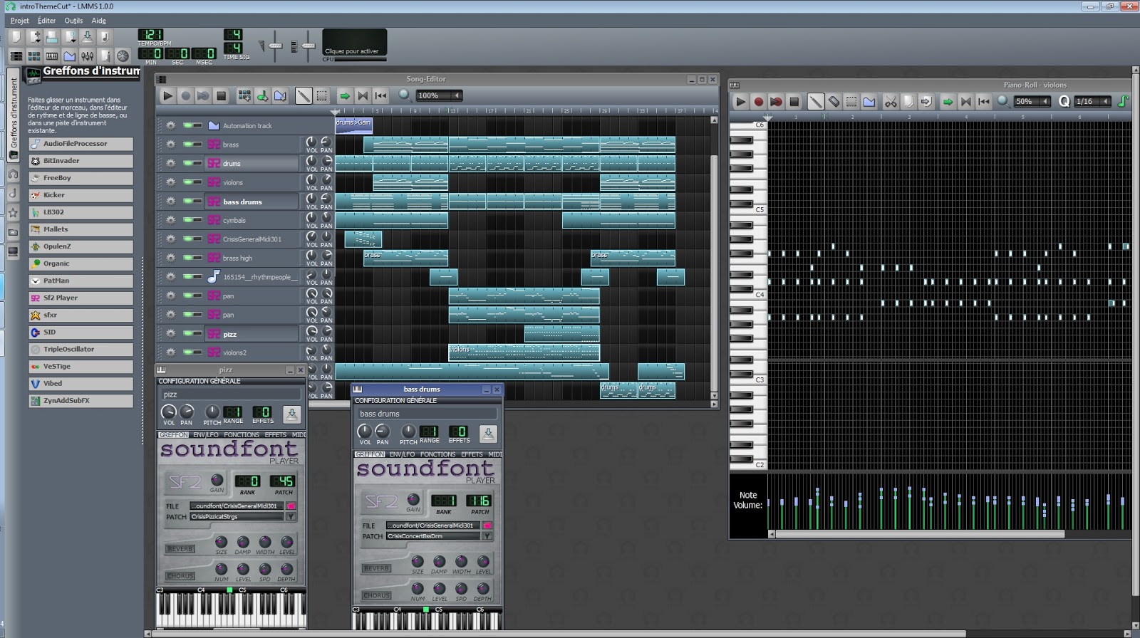Open the cymbals track instrument button

(251, 220)
